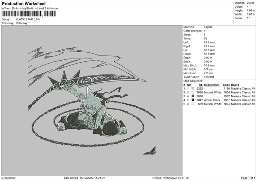This screenshot has height=181, width=257.
Task: Click thread code 1198
Action: coord(227,88)
